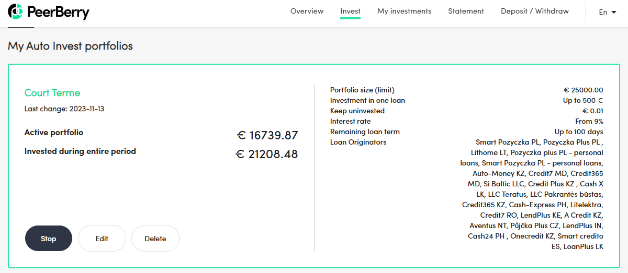Select the Invest navigation tab

tap(350, 11)
